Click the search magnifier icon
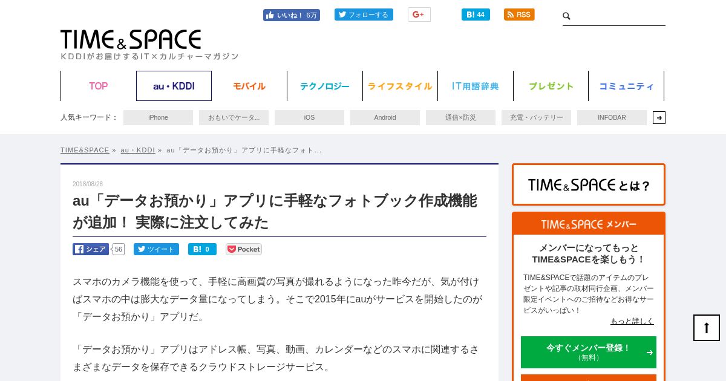The width and height of the screenshot is (726, 381). coord(567,16)
